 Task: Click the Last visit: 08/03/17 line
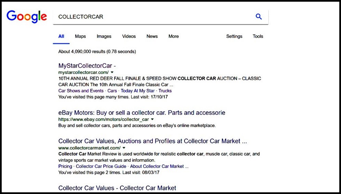coord(109,172)
